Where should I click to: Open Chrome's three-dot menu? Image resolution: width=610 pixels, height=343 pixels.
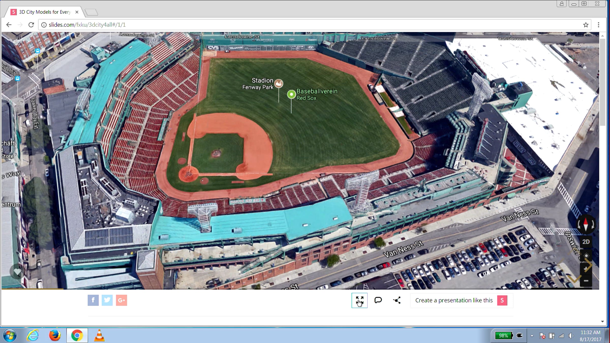(x=599, y=25)
